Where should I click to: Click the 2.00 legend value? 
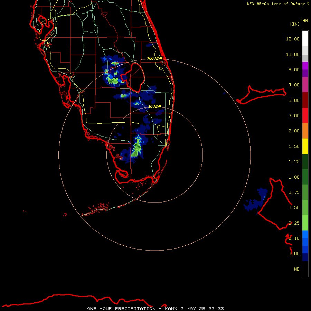294,131
